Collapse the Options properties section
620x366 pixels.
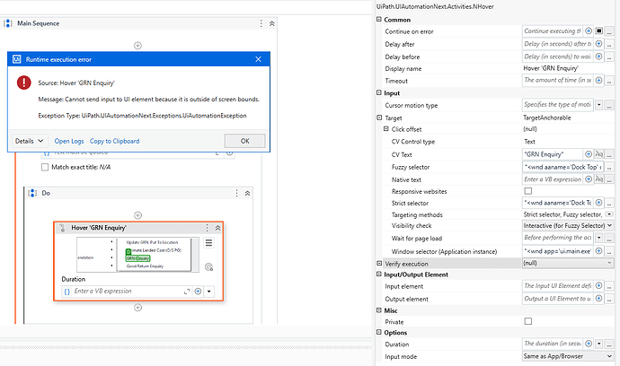[x=379, y=332]
